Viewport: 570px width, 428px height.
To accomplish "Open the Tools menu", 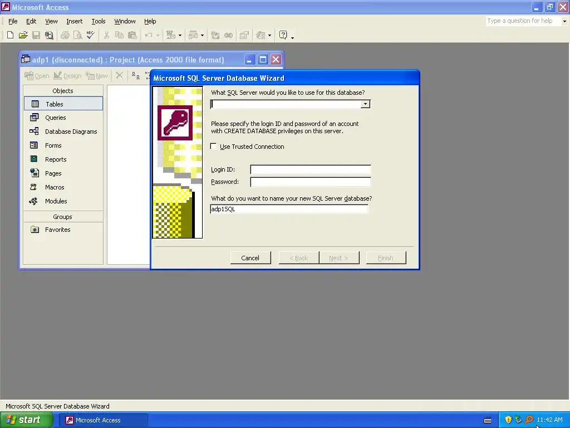I will (98, 21).
